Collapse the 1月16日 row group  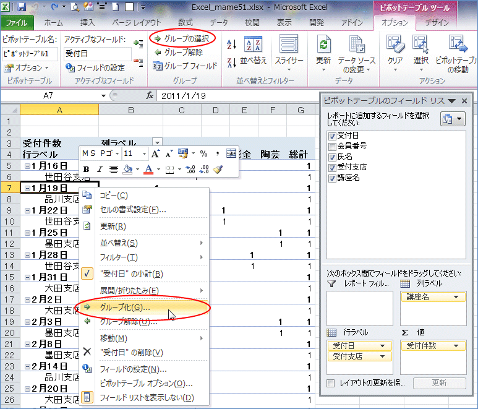(x=27, y=166)
